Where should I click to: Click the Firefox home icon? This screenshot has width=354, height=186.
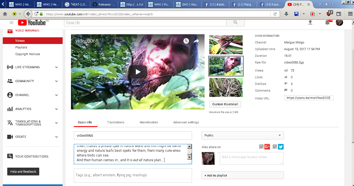(5, 14)
